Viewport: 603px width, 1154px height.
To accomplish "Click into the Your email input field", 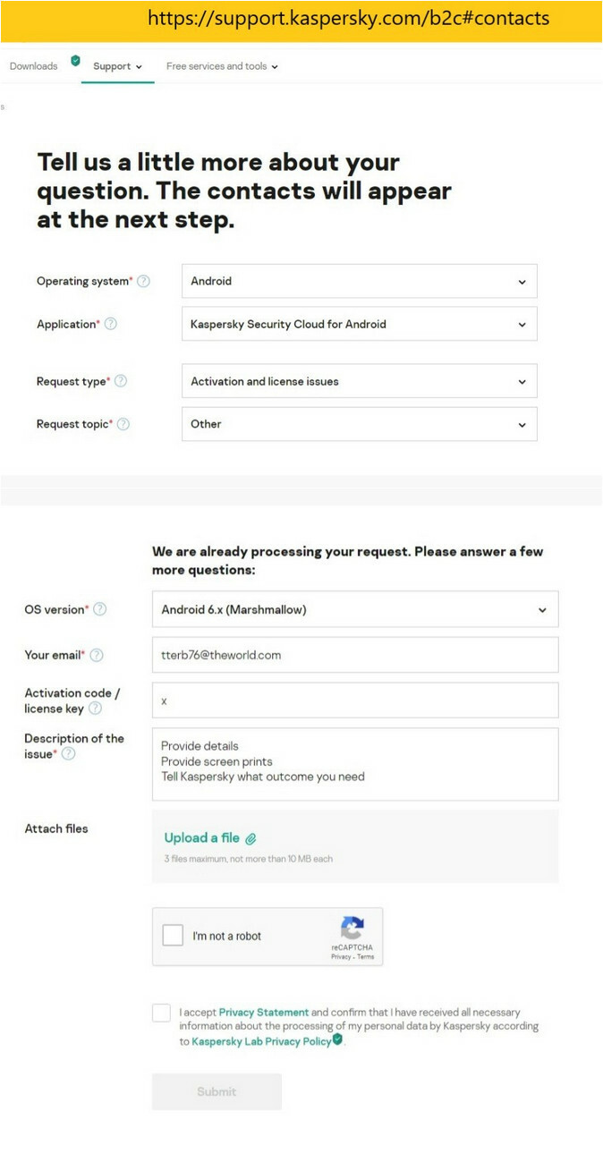I will [355, 655].
